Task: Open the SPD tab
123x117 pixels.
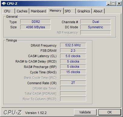Action: tap(70, 11)
